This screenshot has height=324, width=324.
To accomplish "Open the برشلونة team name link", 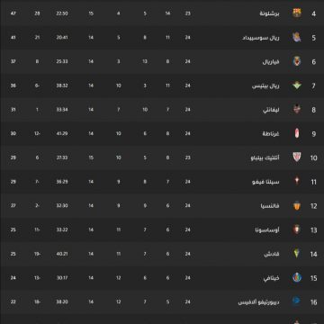I will [x=270, y=13].
